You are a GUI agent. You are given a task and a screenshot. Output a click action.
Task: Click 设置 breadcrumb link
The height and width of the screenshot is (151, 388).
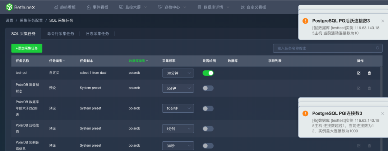[9, 20]
